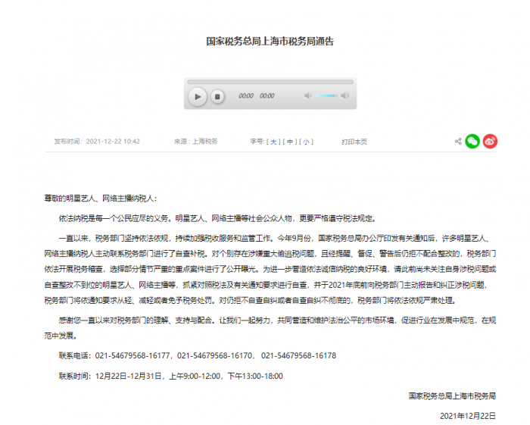Viewport: 530px width, 425px height.
Task: Click the greeting line 尊敬的明星艺人、网络主播纳税人
Action: [x=101, y=198]
